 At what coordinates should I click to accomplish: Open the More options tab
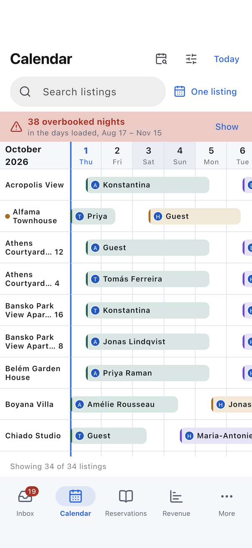coord(227,502)
